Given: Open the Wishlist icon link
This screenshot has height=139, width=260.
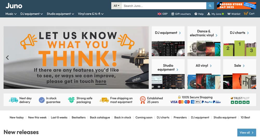Looking at the screenshot, I should tap(229, 14).
